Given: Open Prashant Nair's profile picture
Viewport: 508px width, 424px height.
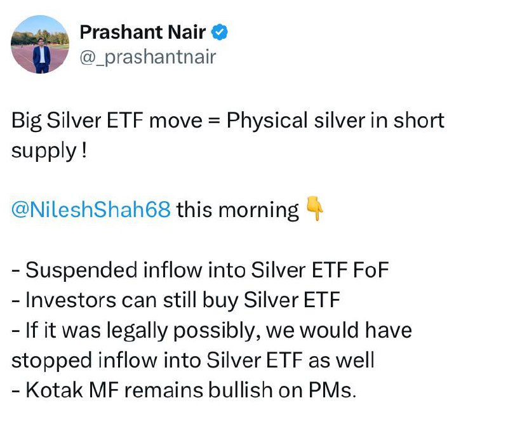Looking at the screenshot, I should 41,44.
